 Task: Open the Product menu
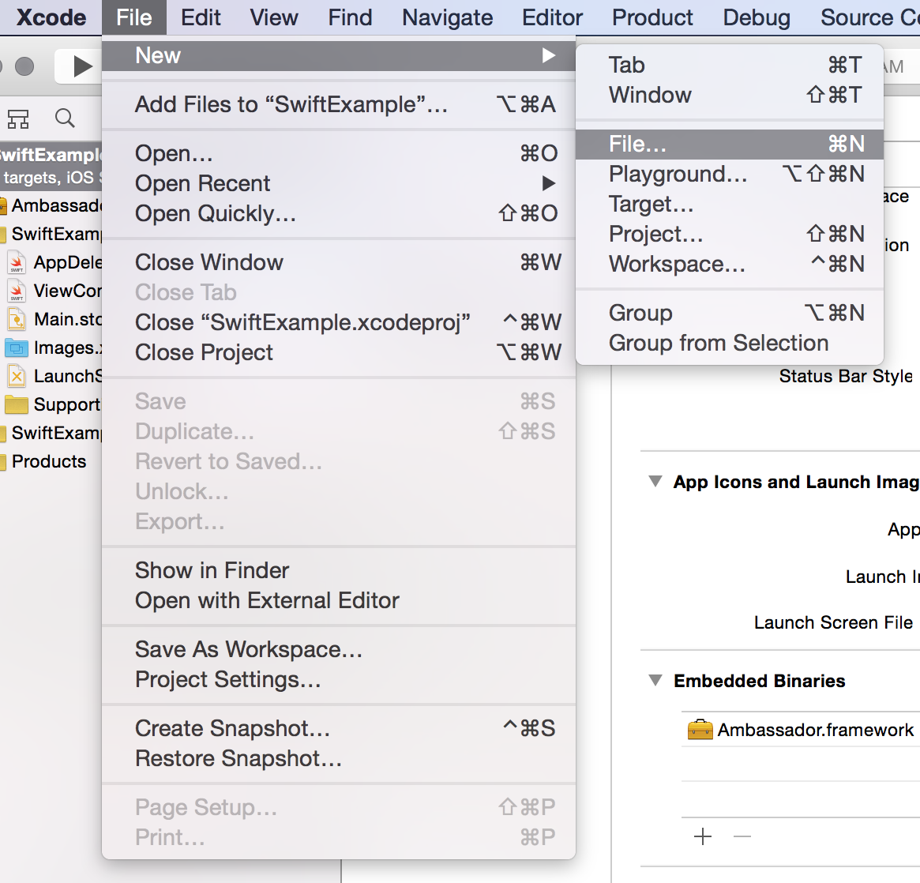point(652,17)
